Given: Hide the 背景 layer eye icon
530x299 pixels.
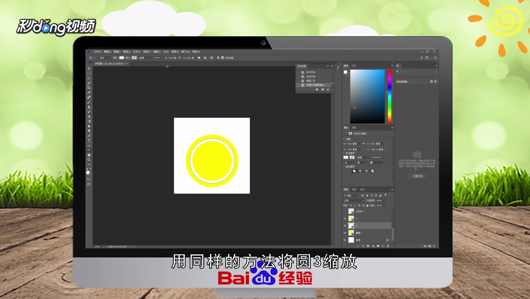Looking at the screenshot, I should coord(344,240).
